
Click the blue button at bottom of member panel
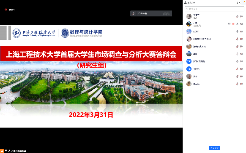[x=214, y=148]
